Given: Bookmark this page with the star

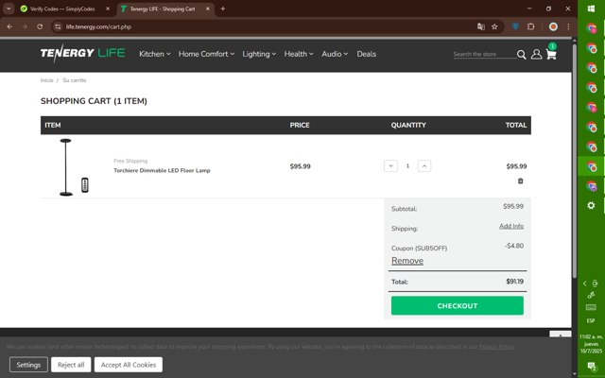Looking at the screenshot, I should click(x=494, y=26).
